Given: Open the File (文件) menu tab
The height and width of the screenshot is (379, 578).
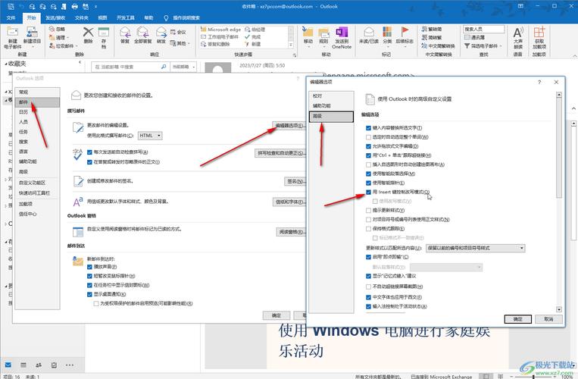Looking at the screenshot, I should pyautogui.click(x=11, y=17).
